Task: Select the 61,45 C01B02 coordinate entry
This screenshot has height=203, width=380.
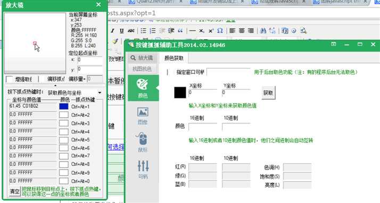Action: (33, 106)
